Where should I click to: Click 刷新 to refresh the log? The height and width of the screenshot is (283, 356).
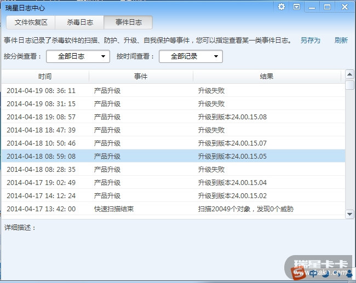click(x=341, y=41)
